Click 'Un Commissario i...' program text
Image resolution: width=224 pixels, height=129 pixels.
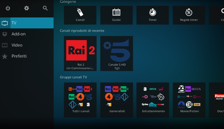(x=80, y=68)
